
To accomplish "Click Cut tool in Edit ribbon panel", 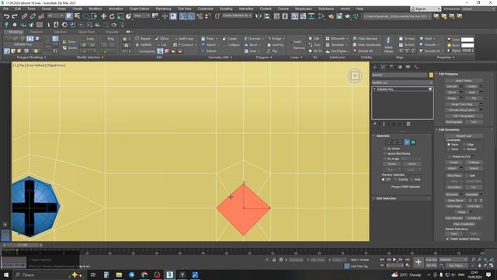I will click(162, 45).
